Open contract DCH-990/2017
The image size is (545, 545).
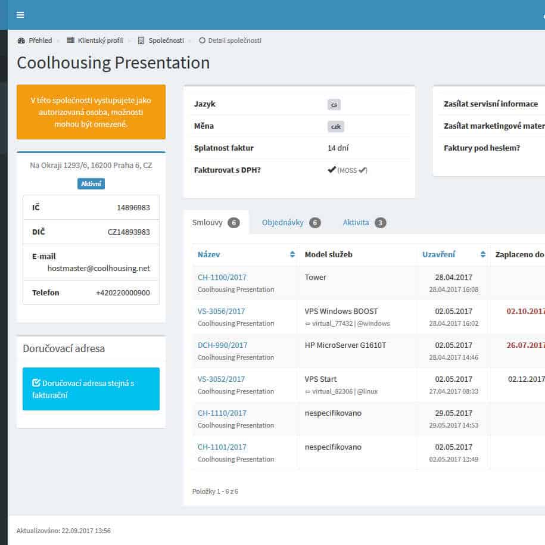[x=222, y=345]
